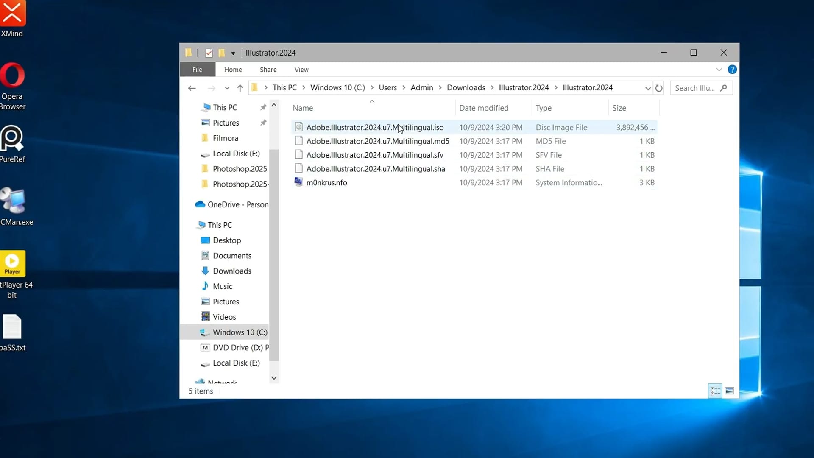Open Documents in navigation pane

[x=232, y=256]
